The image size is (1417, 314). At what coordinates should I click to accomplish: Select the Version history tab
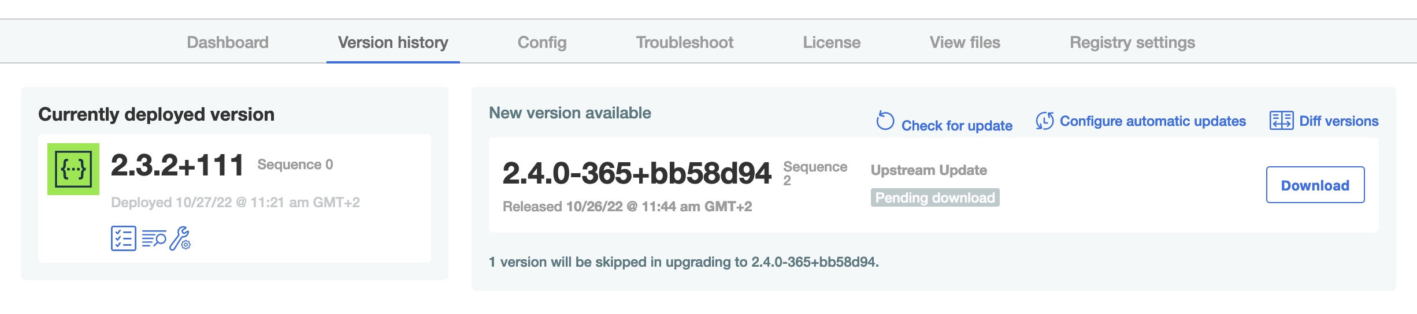pyautogui.click(x=393, y=43)
